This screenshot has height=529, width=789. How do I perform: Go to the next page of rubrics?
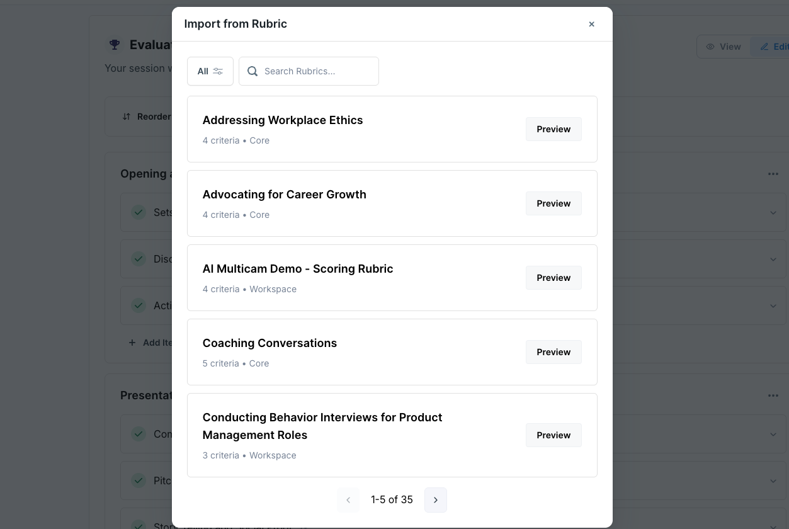[x=435, y=499]
